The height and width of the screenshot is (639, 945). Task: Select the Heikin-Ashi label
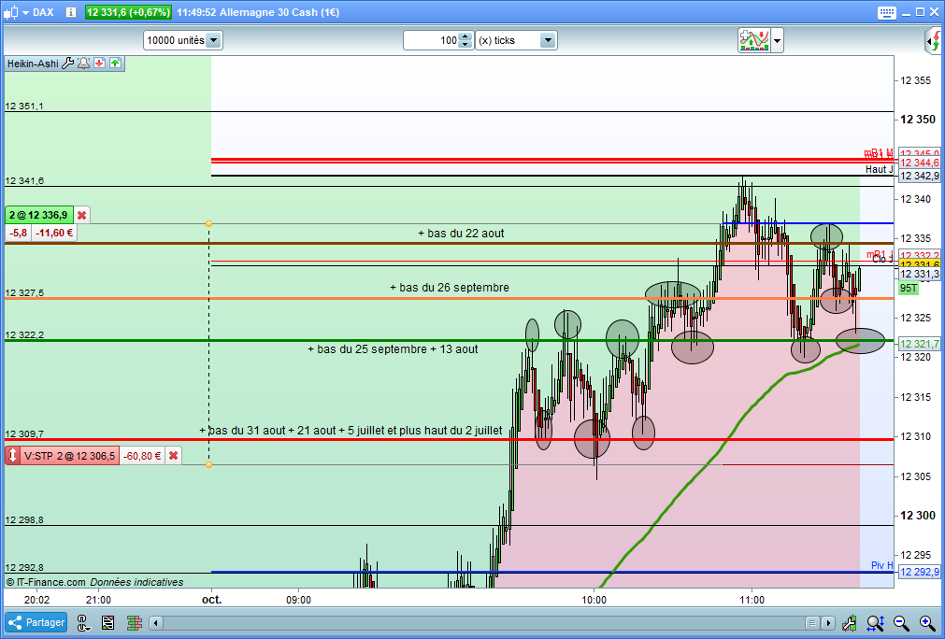pos(33,64)
